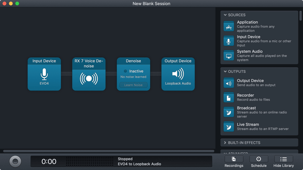Image resolution: width=303 pixels, height=170 pixels.
Task: Click the Stopped status text
Action: 125,159
